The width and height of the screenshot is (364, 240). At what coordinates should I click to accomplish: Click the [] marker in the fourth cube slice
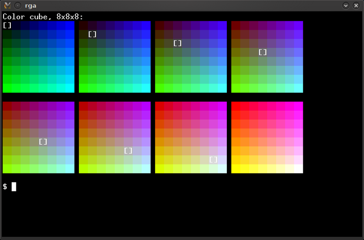pyautogui.click(x=263, y=52)
